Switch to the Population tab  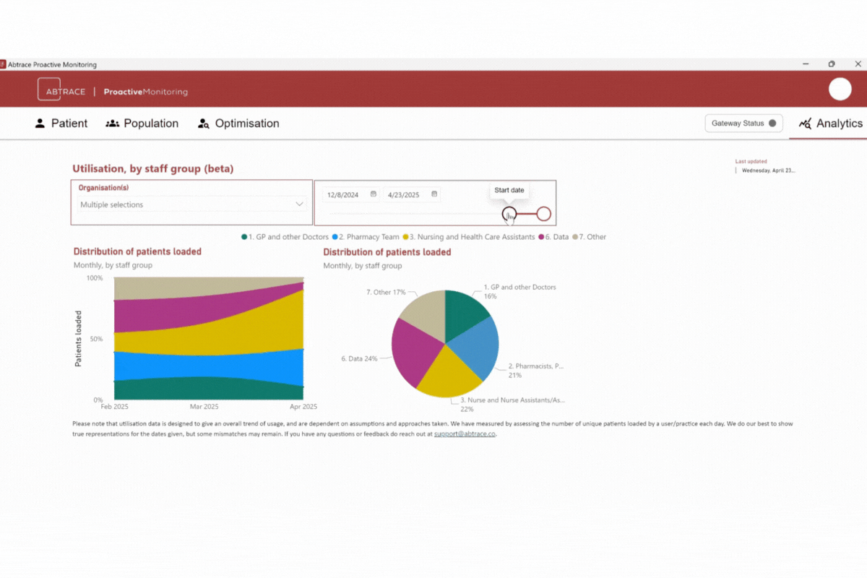(142, 124)
